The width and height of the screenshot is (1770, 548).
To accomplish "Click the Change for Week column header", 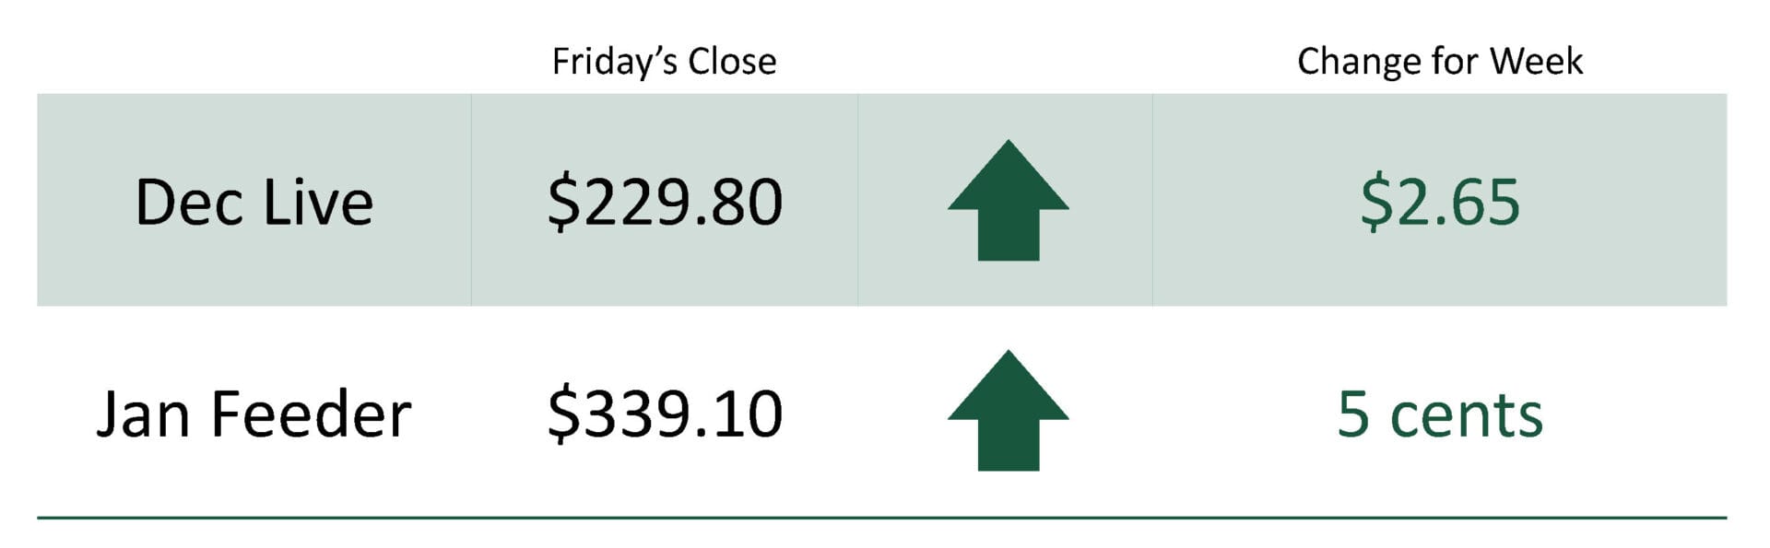I will point(1440,62).
